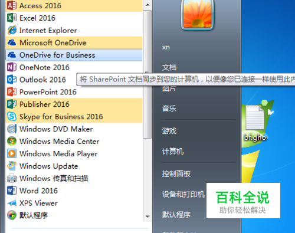
Task: Click the Word 2016 icon
Action: 12,191
